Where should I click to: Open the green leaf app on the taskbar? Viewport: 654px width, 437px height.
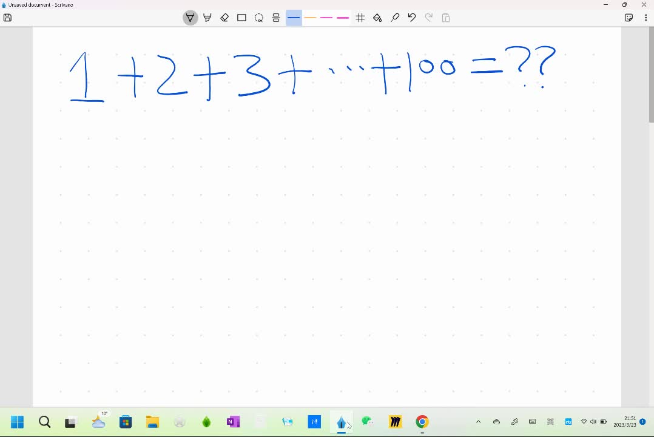tap(206, 422)
